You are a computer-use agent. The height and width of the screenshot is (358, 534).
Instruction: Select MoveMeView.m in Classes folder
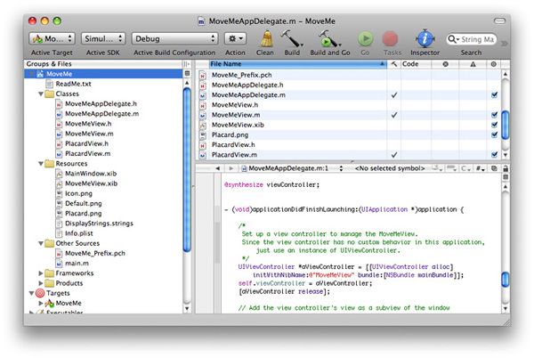tap(89, 134)
